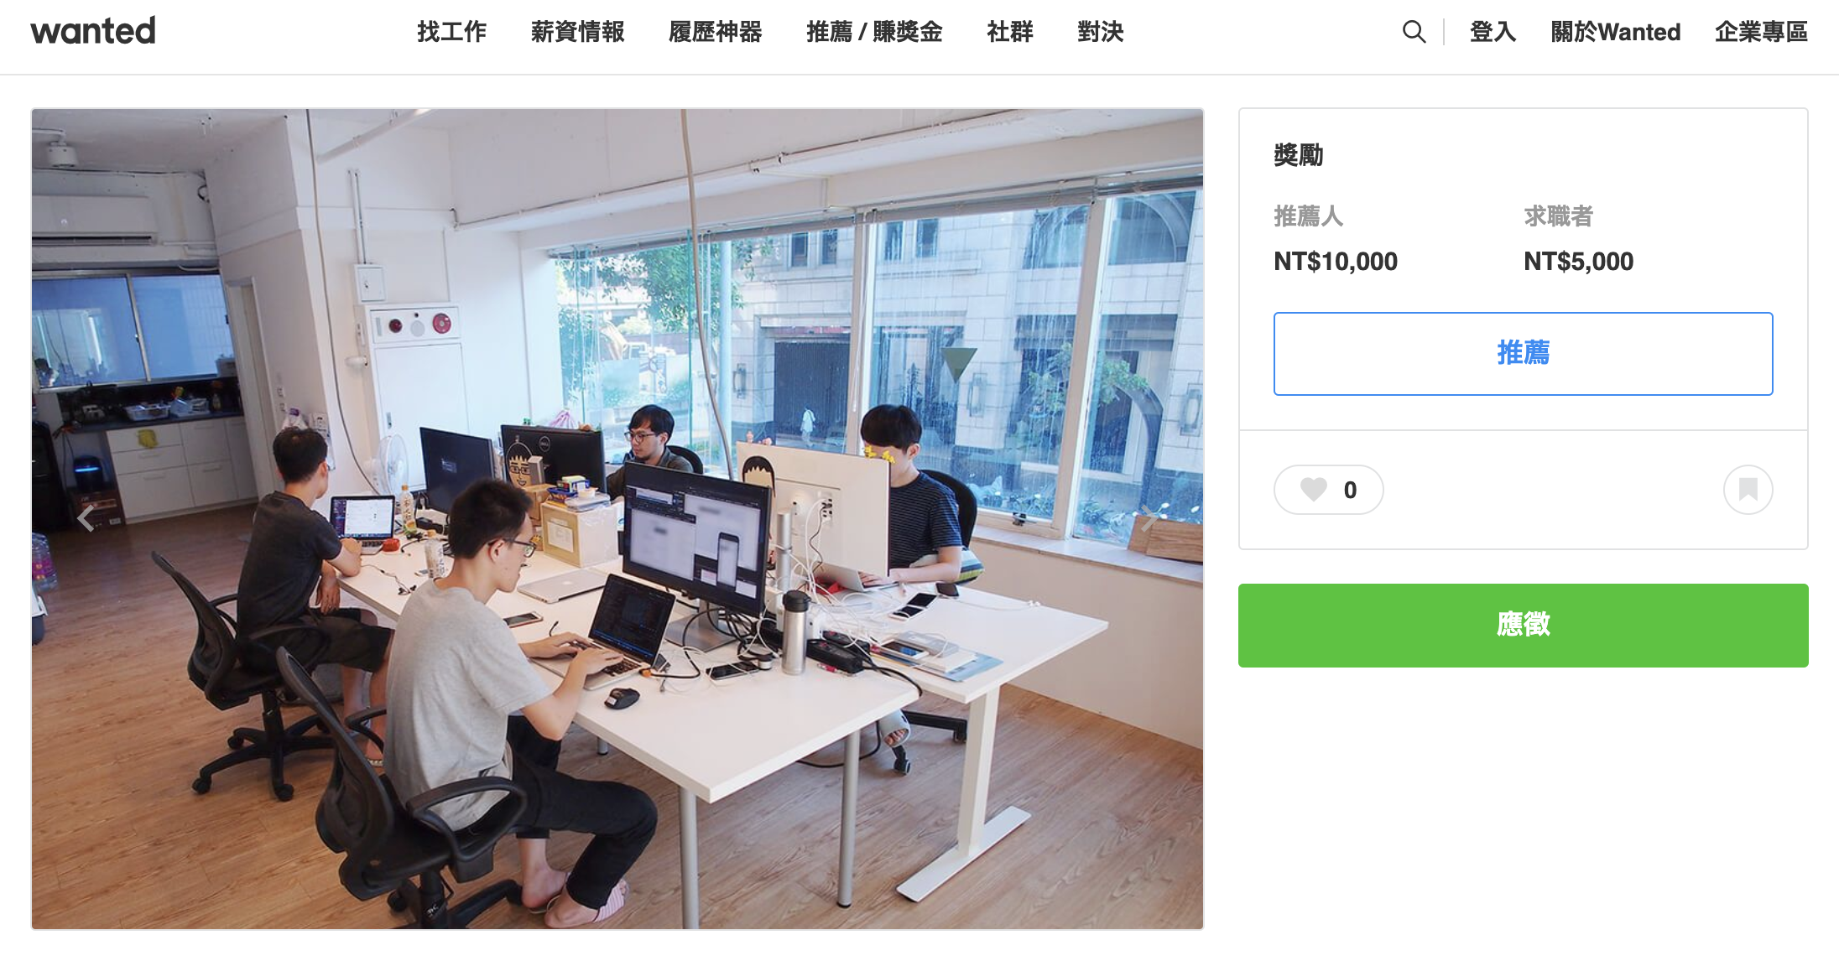Click the green 應徵 apply button
This screenshot has height=956, width=1839.
tap(1523, 625)
